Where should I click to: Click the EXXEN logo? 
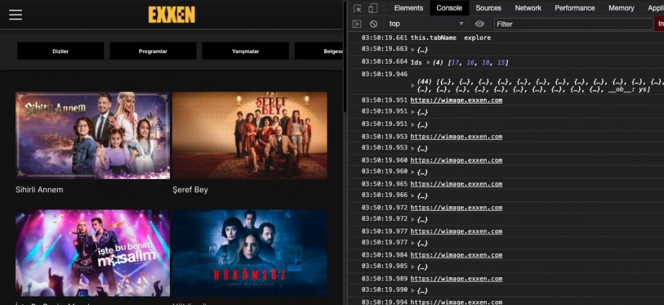coord(171,15)
